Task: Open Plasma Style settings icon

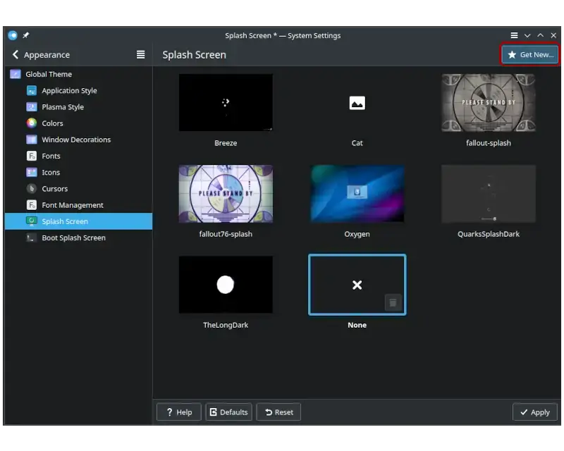Action: [x=32, y=107]
